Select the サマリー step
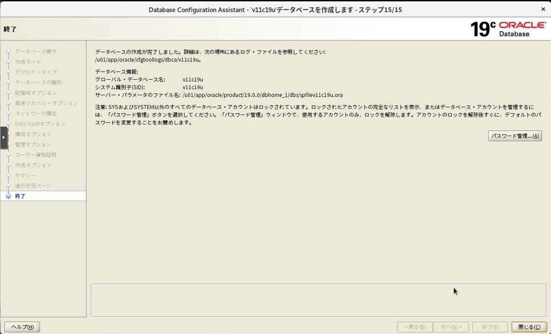The width and height of the screenshot is (551, 334). tap(25, 175)
